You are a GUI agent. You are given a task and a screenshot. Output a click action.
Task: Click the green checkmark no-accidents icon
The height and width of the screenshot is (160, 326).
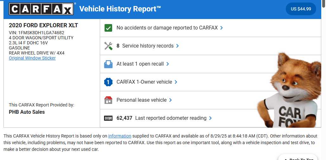[x=108, y=28]
